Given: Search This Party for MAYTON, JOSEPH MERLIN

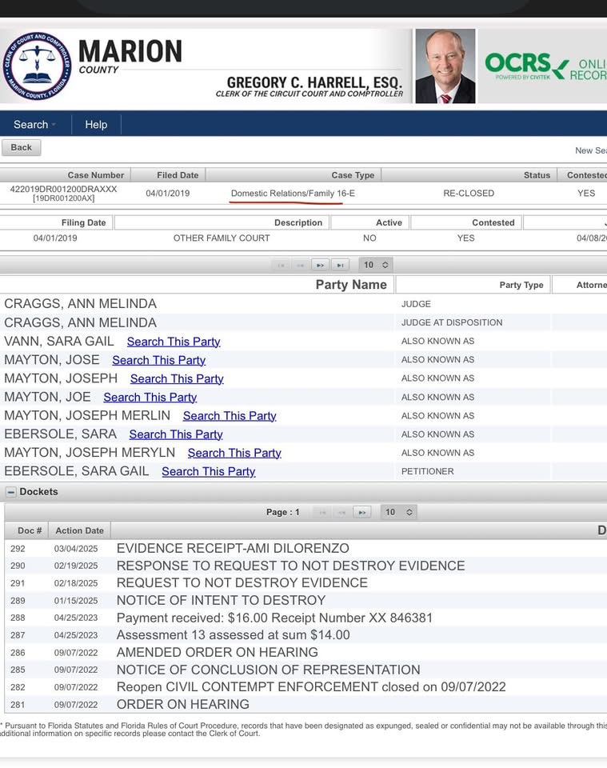Looking at the screenshot, I should point(230,416).
